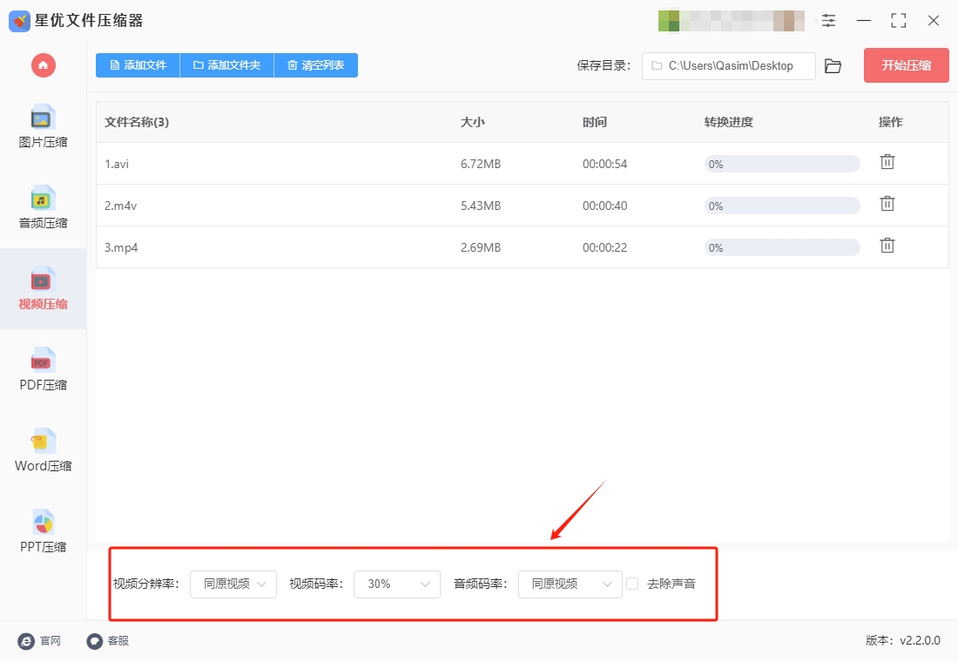Click 时间 column header

[x=595, y=122]
